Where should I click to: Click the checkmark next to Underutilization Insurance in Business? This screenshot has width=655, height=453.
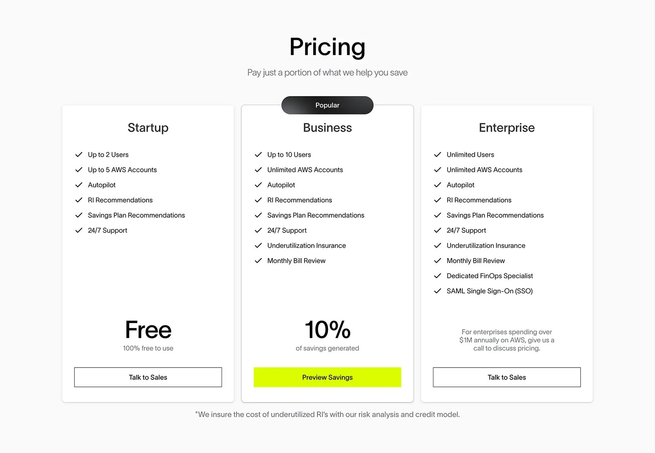point(258,245)
